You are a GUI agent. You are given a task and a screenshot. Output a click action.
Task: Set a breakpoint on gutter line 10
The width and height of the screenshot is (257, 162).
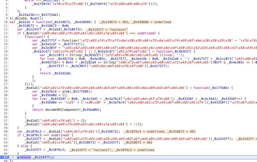coord(5,22)
